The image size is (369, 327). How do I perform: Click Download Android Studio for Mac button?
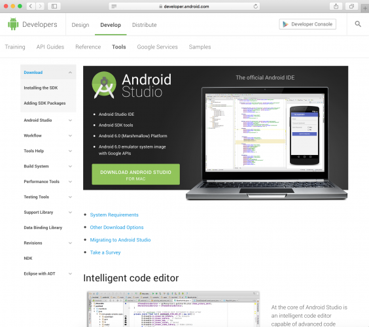point(136,175)
